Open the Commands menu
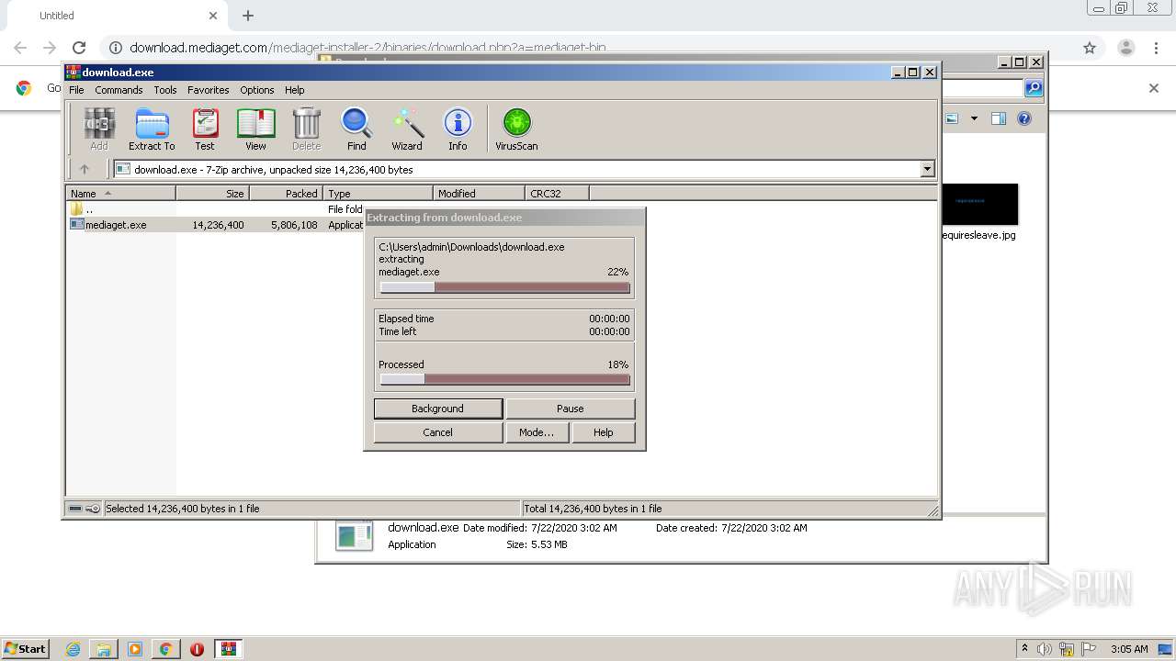Screen dimensions: 1176x661 pos(119,90)
